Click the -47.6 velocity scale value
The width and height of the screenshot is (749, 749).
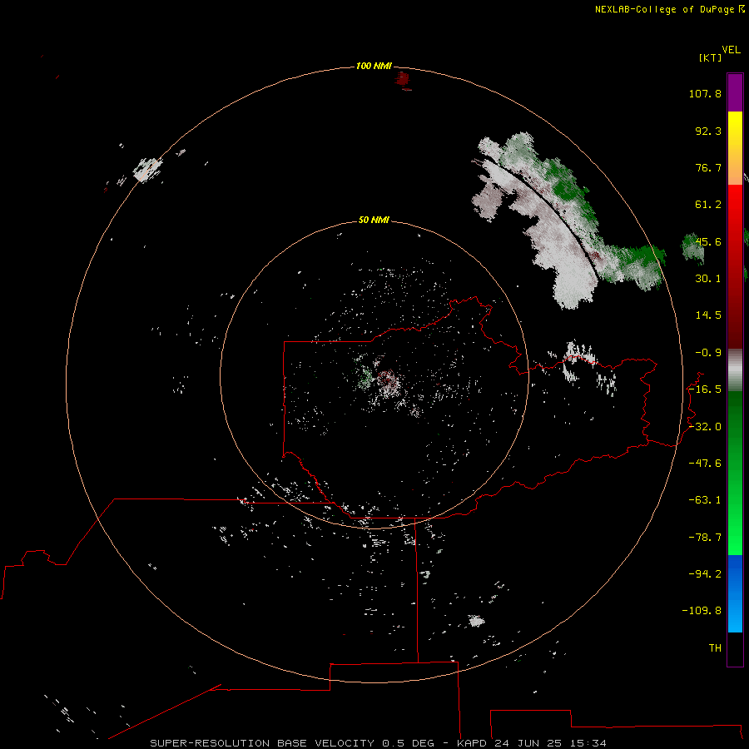(x=705, y=464)
